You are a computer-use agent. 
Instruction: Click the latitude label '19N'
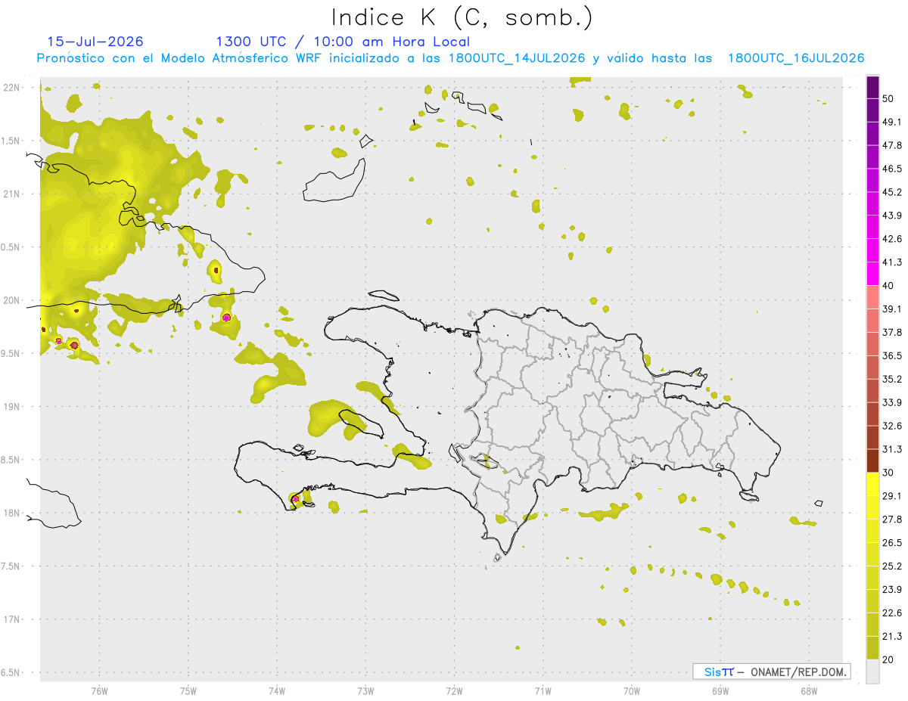[12, 407]
